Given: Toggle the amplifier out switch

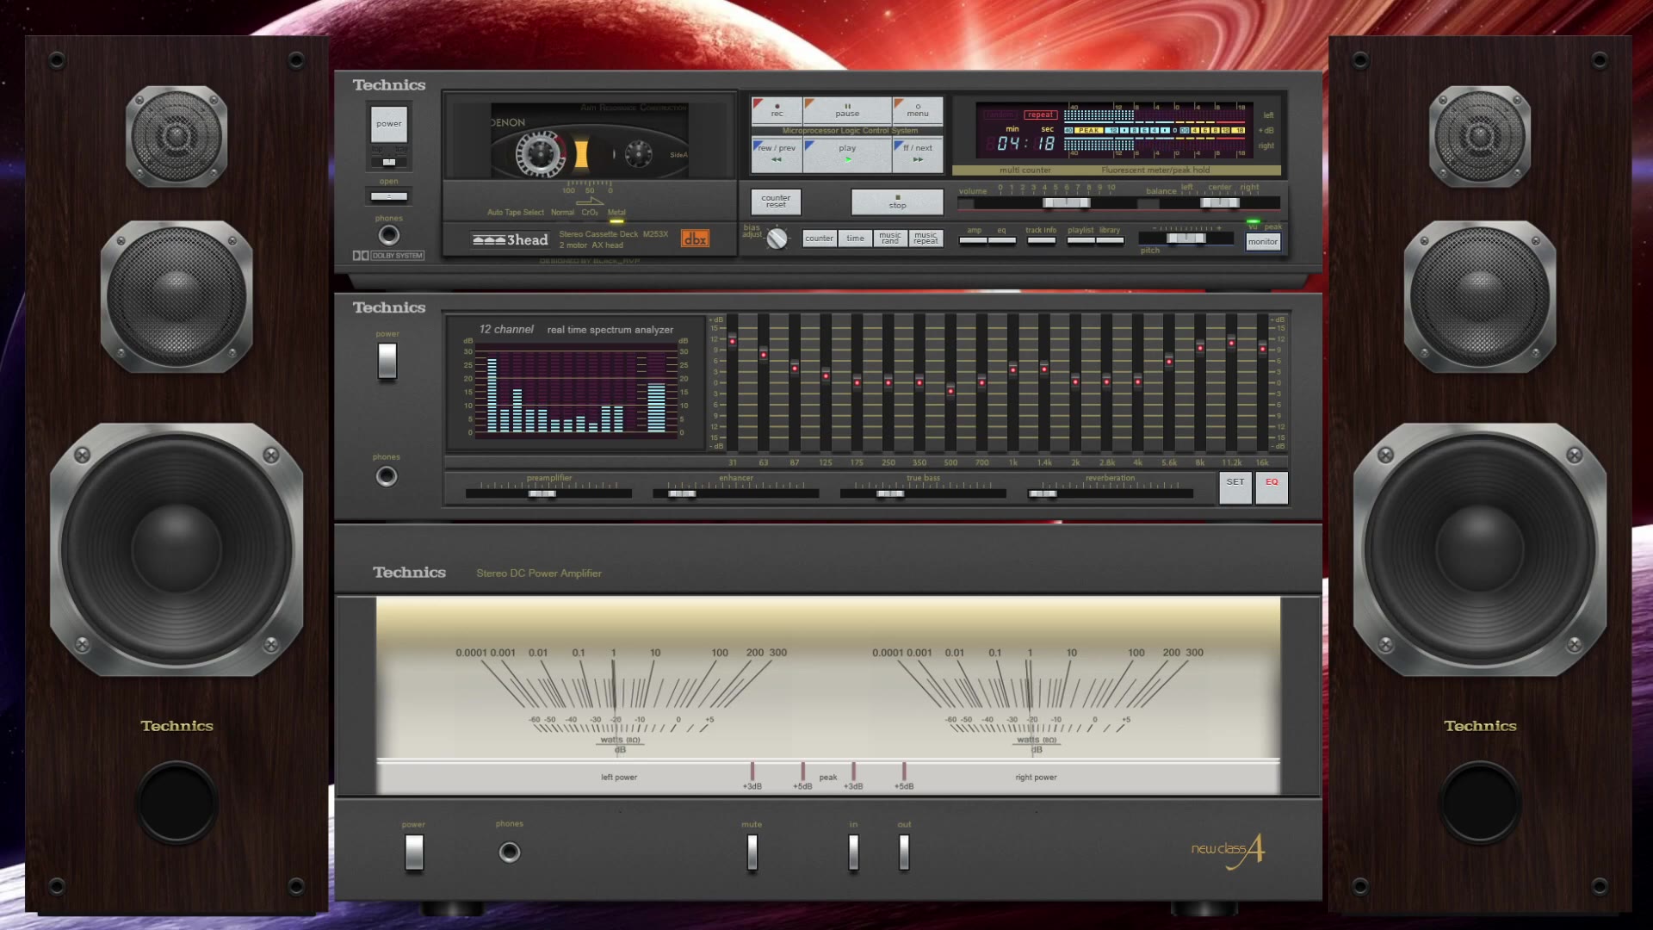Looking at the screenshot, I should 904,852.
